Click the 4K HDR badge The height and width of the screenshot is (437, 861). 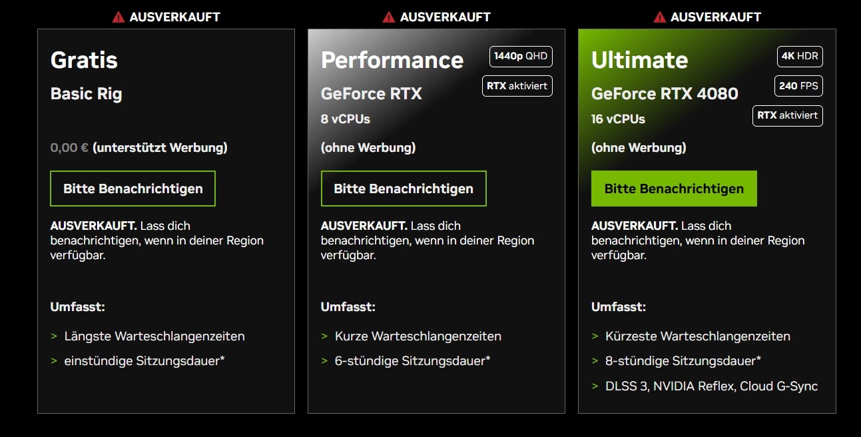(800, 56)
